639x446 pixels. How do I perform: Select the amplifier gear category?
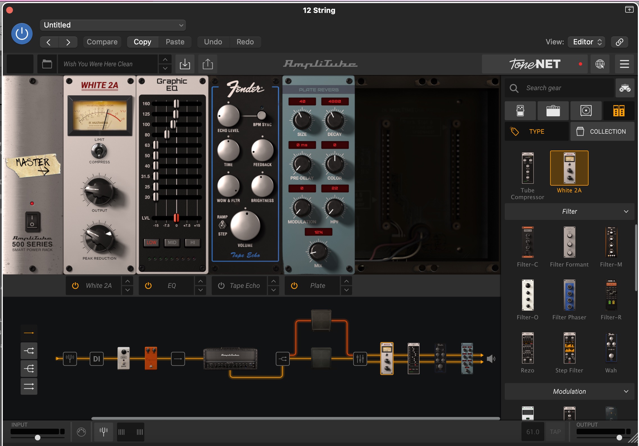(x=553, y=111)
